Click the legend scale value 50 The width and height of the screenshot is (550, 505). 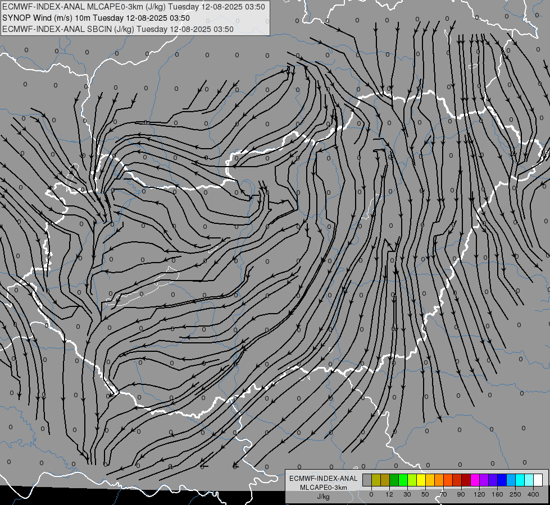pos(425,494)
